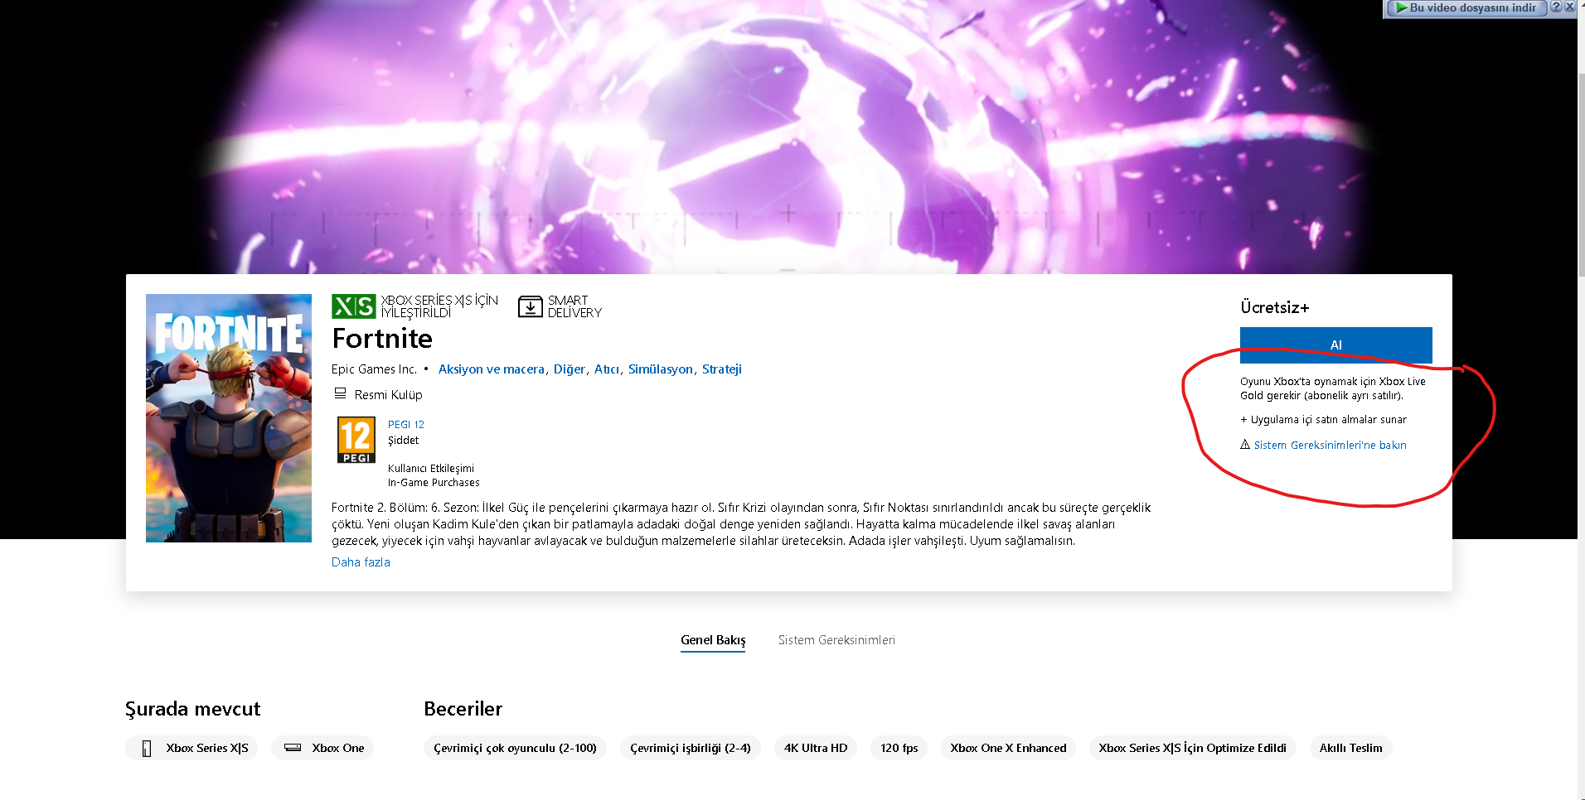1585x800 pixels.
Task: Click the Akıllı Teslim capability chip
Action: (x=1350, y=748)
